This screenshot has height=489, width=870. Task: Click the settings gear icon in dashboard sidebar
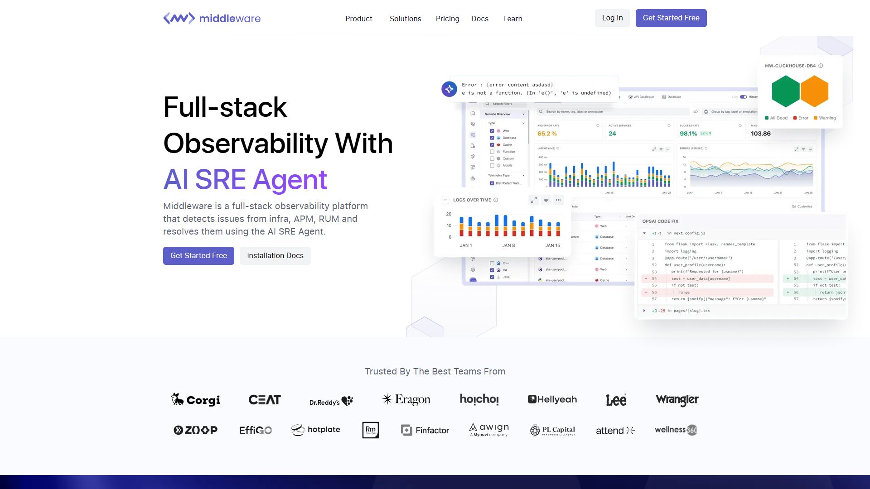click(x=473, y=269)
